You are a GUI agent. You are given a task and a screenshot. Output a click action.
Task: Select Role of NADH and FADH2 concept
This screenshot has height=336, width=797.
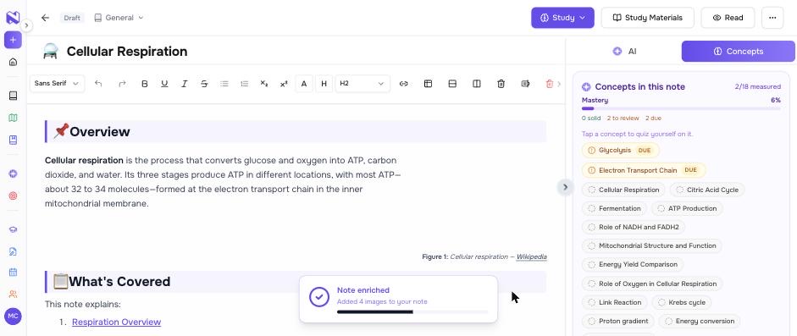pyautogui.click(x=634, y=227)
